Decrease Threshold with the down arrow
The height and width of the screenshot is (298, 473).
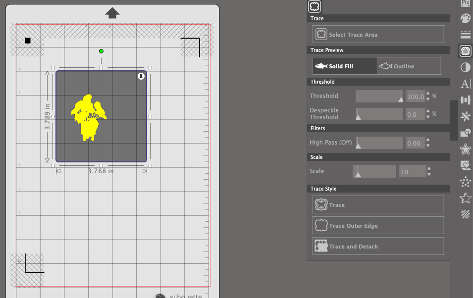pos(428,99)
